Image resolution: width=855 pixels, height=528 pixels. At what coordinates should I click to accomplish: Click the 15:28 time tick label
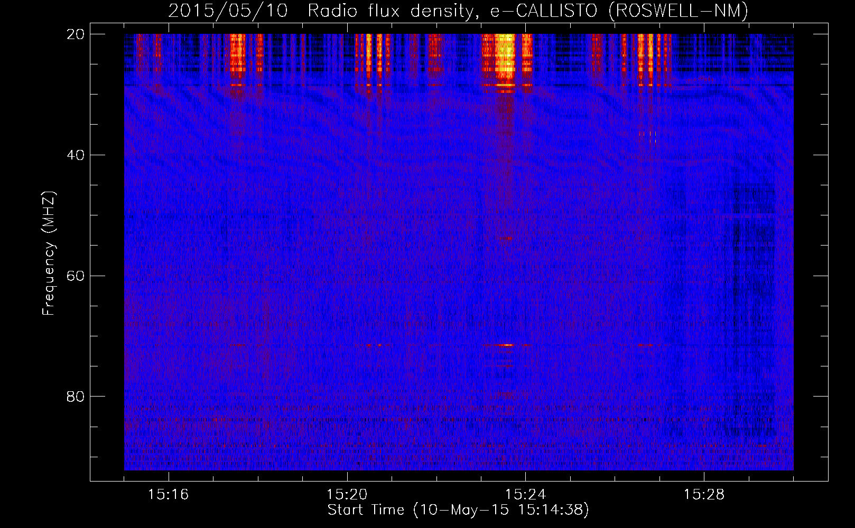(704, 495)
